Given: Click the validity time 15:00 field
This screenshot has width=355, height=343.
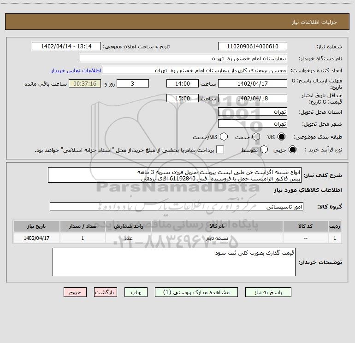Looking at the screenshot, I should point(183,98).
